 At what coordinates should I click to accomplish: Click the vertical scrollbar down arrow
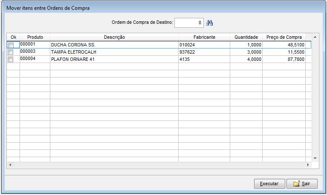click(315, 158)
